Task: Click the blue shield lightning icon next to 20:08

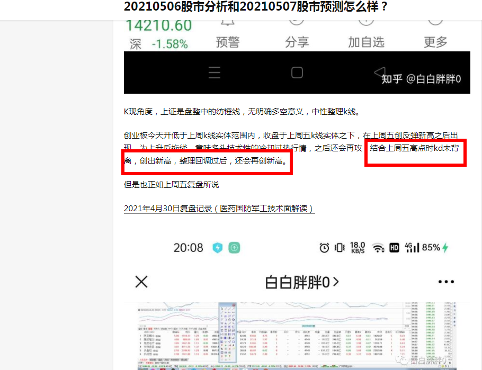Action: [218, 248]
